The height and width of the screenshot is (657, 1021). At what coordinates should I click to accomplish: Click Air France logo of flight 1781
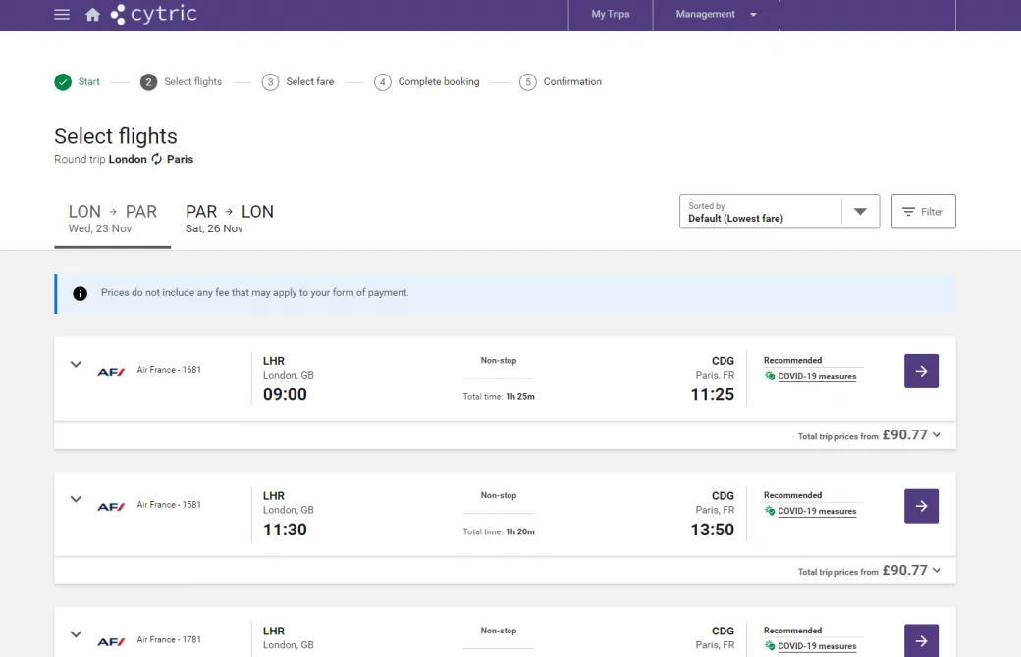(x=111, y=642)
